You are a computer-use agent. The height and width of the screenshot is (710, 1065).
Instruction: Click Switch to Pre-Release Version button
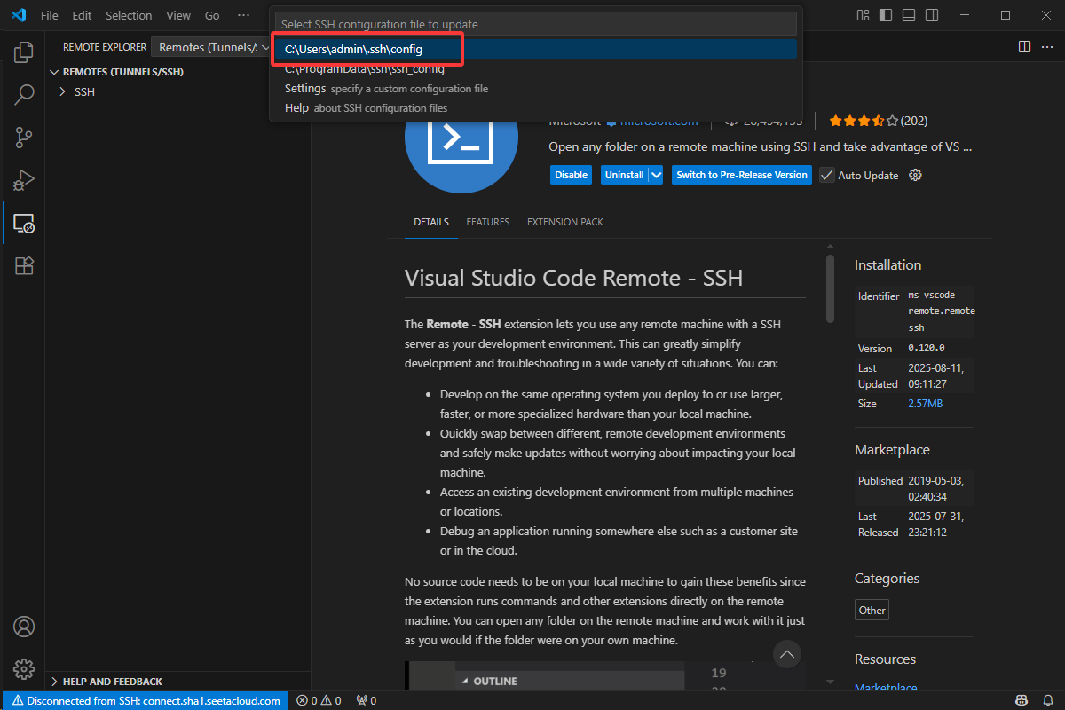742,175
